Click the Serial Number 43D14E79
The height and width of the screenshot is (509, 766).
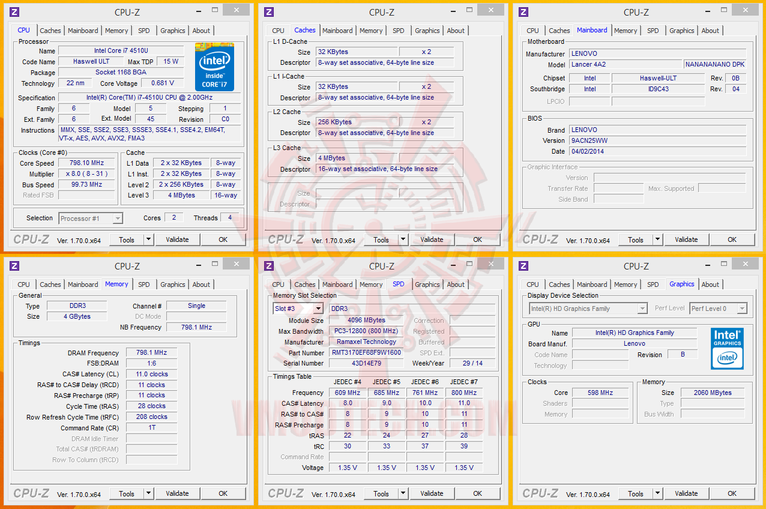(366, 363)
